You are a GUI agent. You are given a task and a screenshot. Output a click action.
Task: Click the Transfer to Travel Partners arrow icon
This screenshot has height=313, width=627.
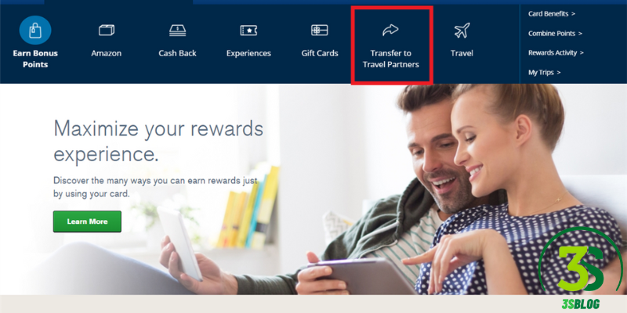(390, 31)
